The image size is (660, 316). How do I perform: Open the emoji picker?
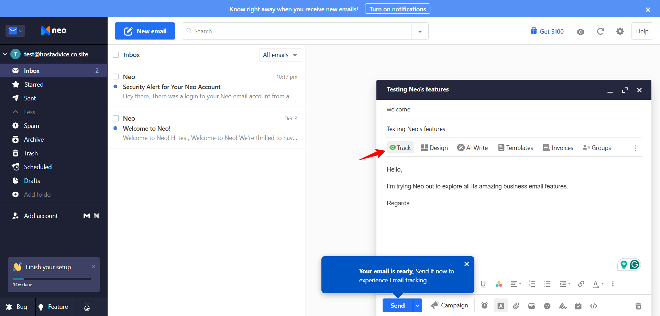click(547, 306)
